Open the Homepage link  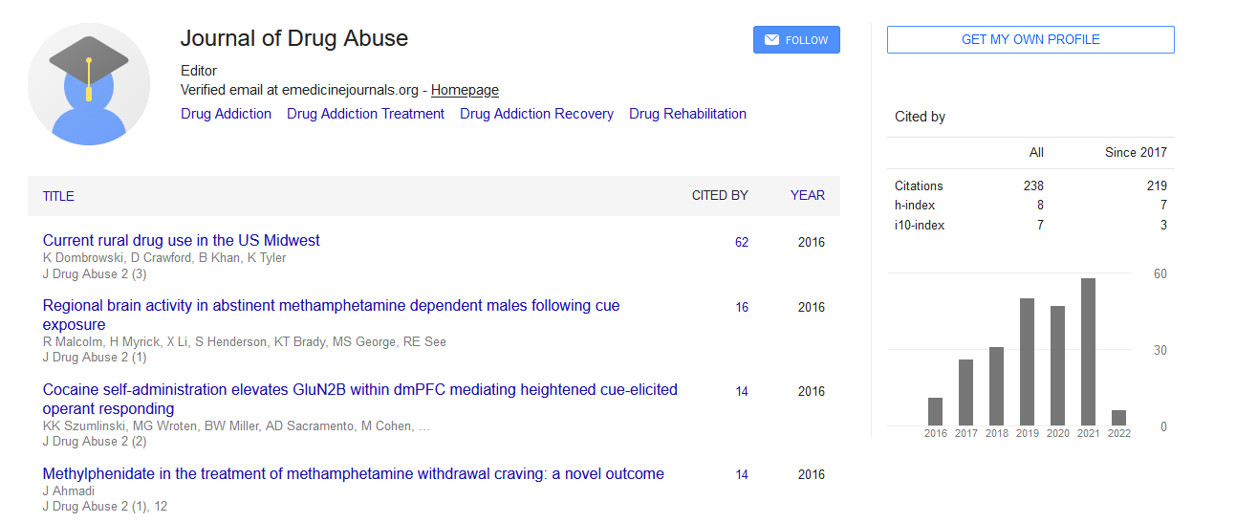pos(465,90)
